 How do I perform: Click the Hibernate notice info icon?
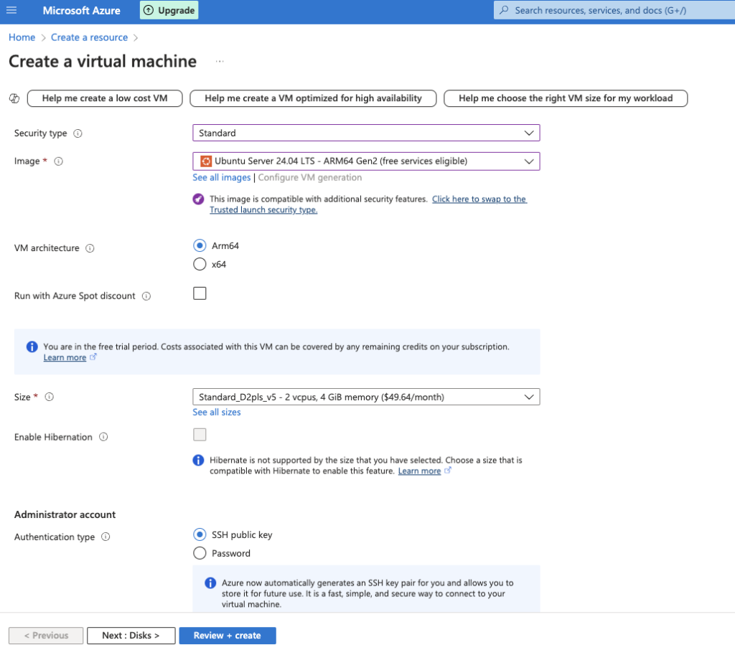coord(198,460)
